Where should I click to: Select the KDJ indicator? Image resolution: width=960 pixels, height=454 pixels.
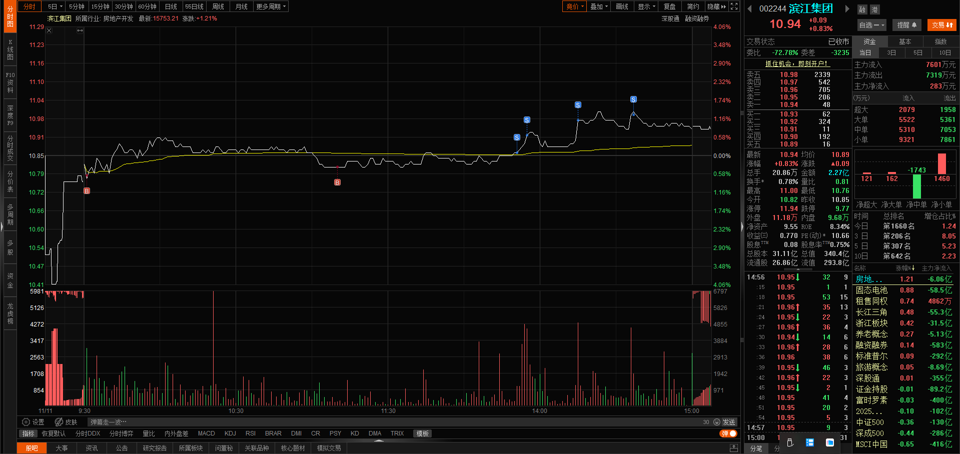tap(230, 433)
